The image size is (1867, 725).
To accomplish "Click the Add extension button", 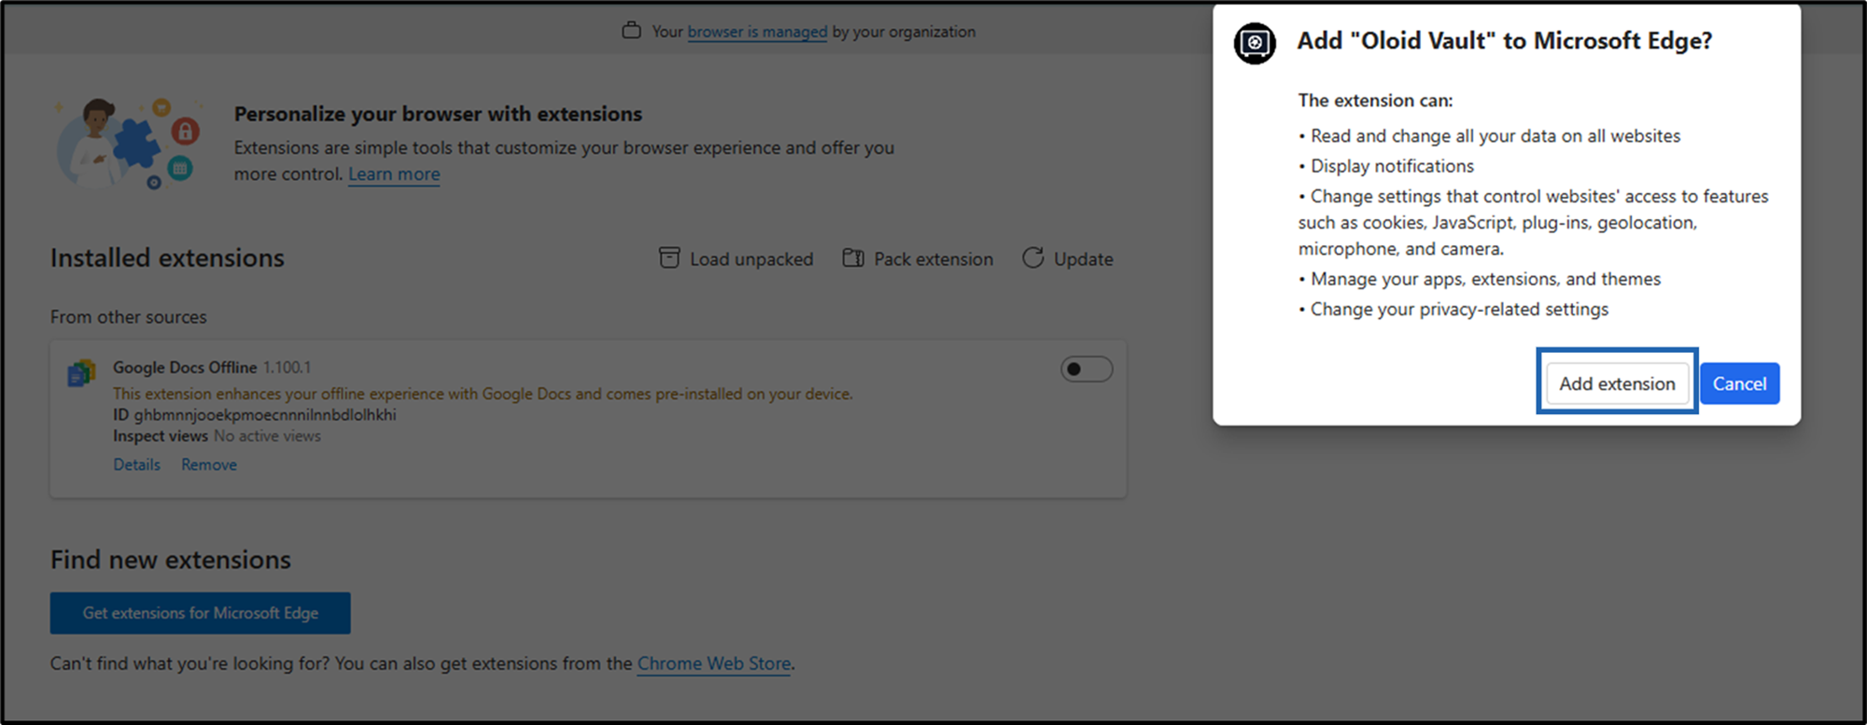I will click(1617, 383).
